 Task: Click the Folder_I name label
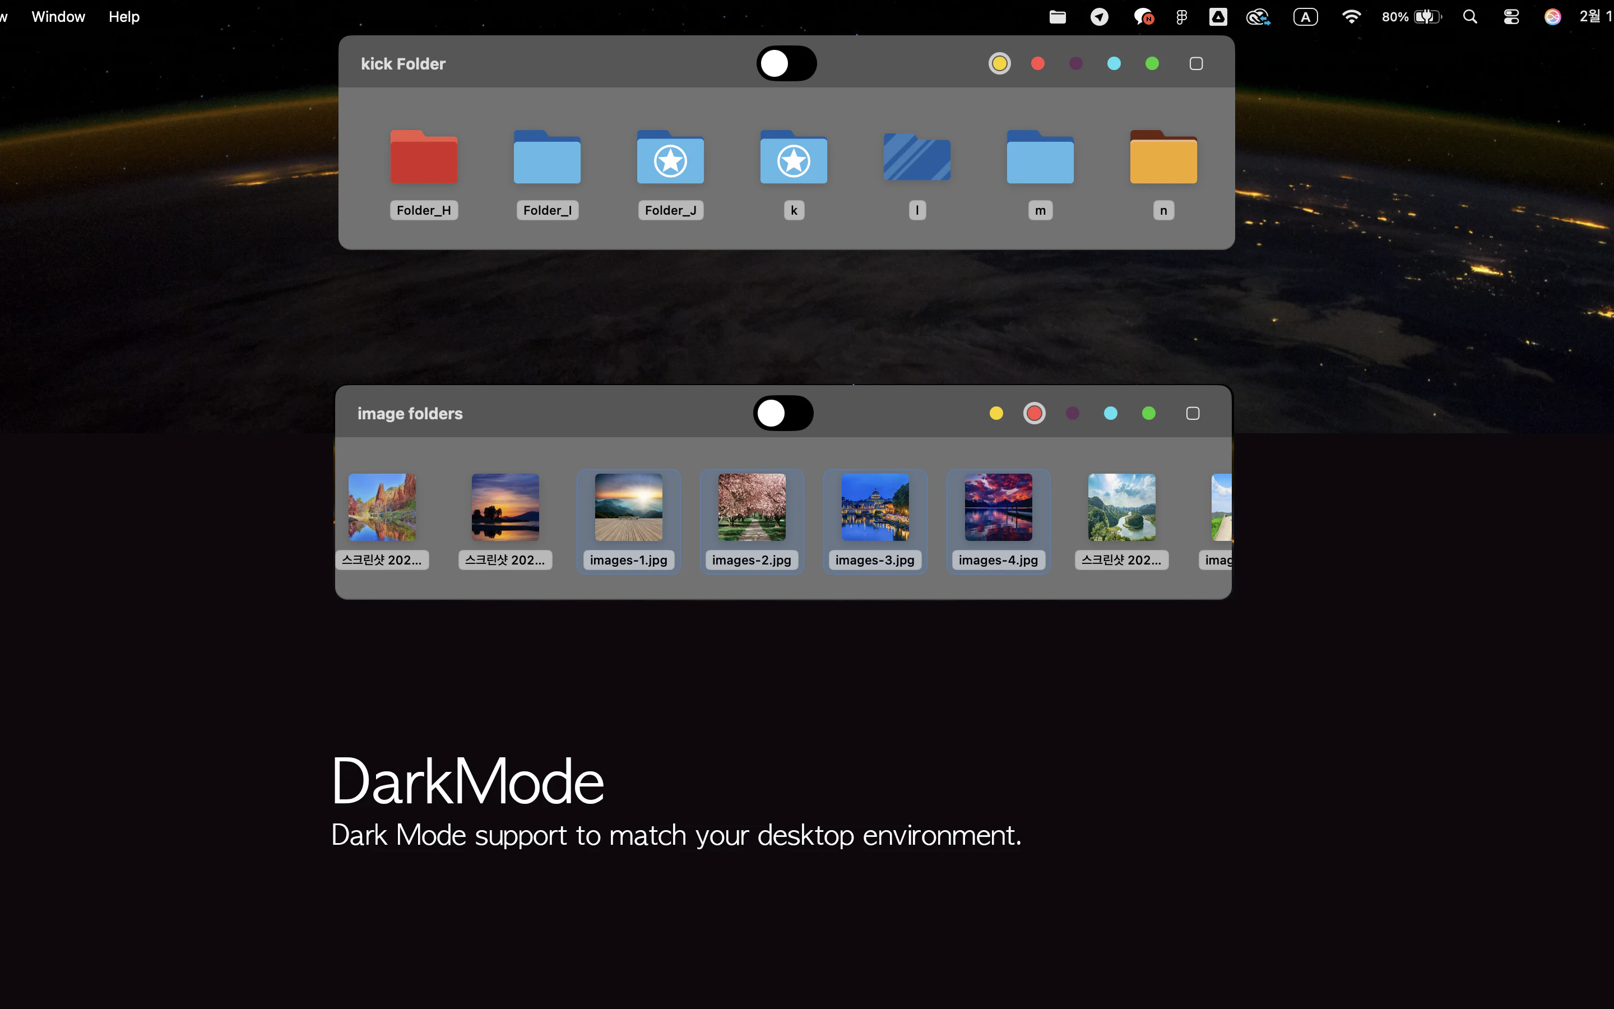pos(547,210)
